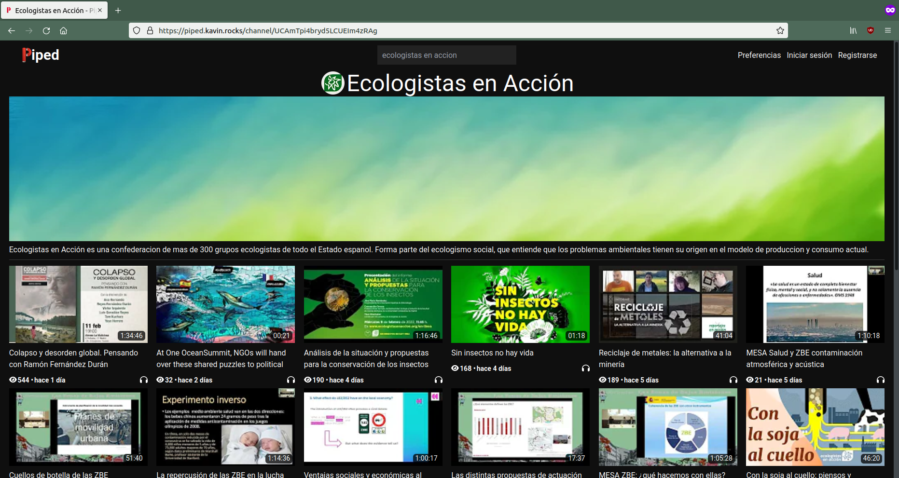Click headphones icon for Análisis de insectos video
Image resolution: width=899 pixels, height=478 pixels.
(438, 380)
